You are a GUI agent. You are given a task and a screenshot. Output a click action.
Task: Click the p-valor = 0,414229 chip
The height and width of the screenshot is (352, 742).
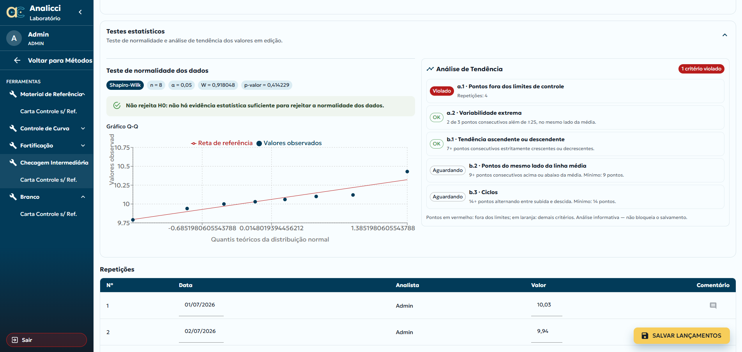(267, 85)
